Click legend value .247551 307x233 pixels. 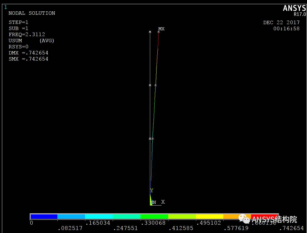(126, 228)
